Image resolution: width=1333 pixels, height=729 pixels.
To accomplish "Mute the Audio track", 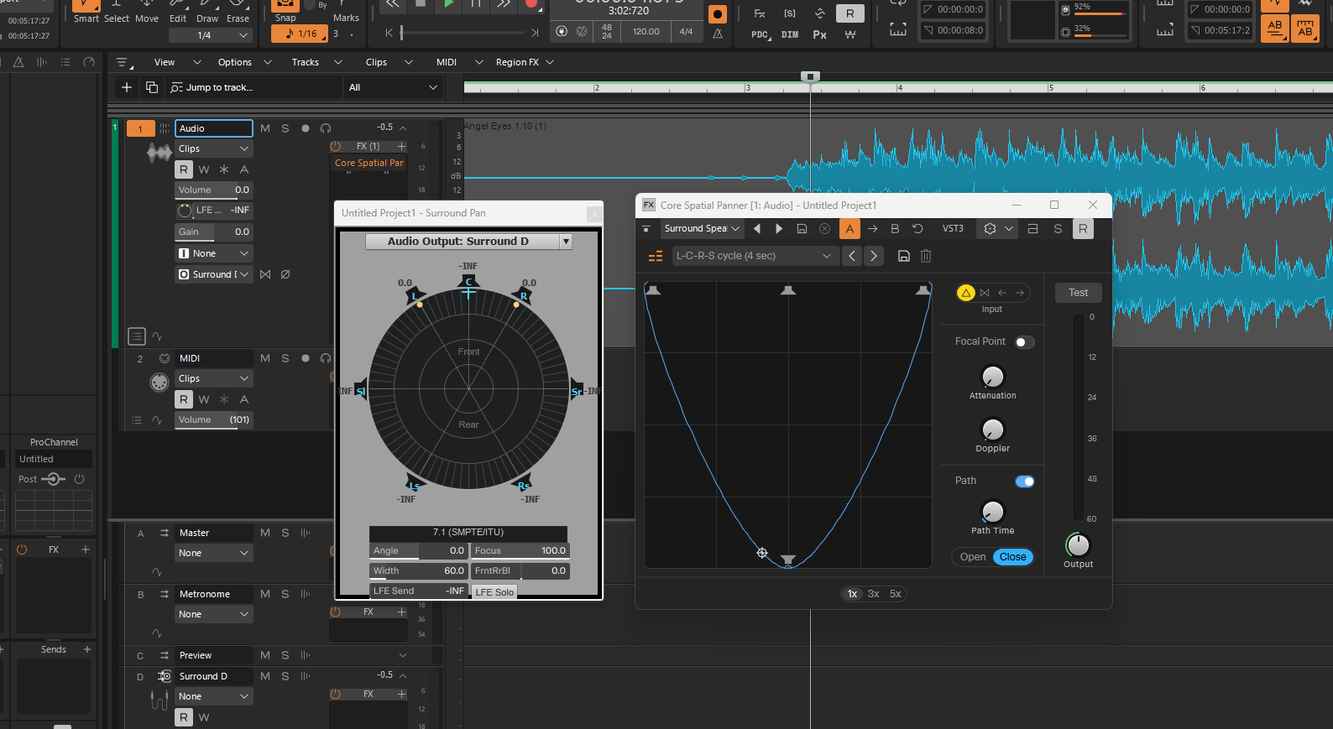I will (265, 128).
